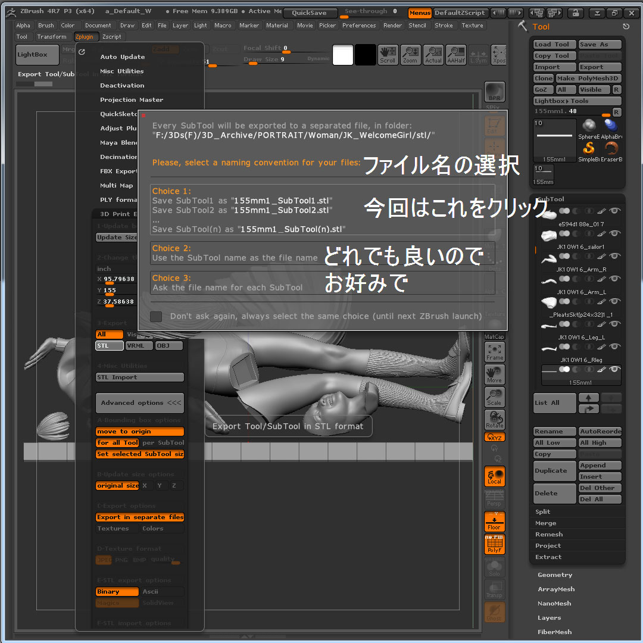This screenshot has height=643, width=643.
Task: Toggle the move to origin option
Action: coord(140,432)
